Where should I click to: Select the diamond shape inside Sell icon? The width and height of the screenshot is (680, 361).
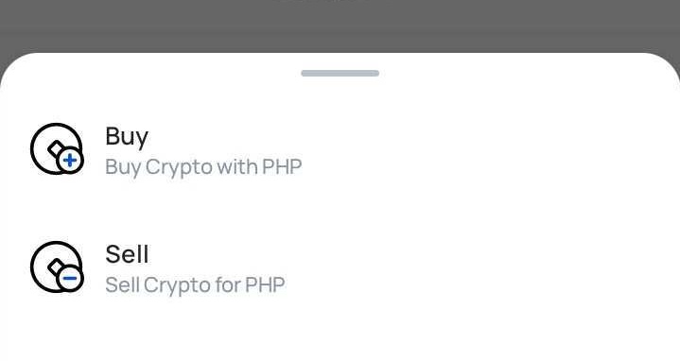(57, 267)
